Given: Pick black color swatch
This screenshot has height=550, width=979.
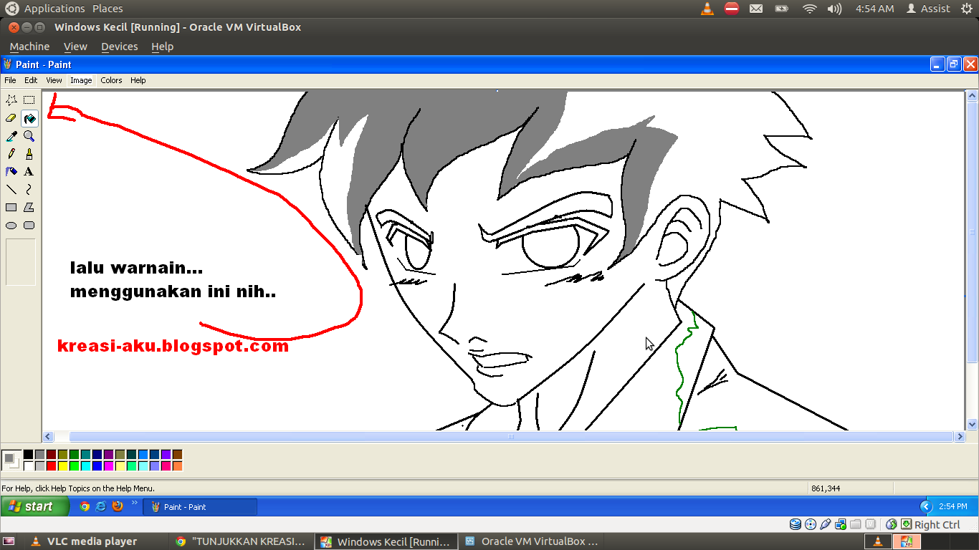Looking at the screenshot, I should pyautogui.click(x=28, y=454).
